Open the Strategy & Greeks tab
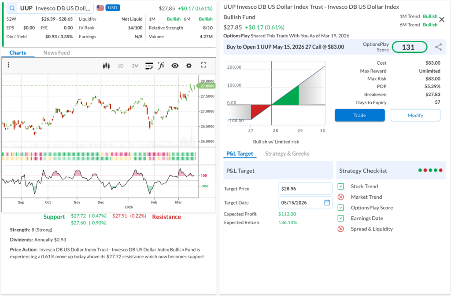Image resolution: width=451 pixels, height=296 pixels. 287,153
